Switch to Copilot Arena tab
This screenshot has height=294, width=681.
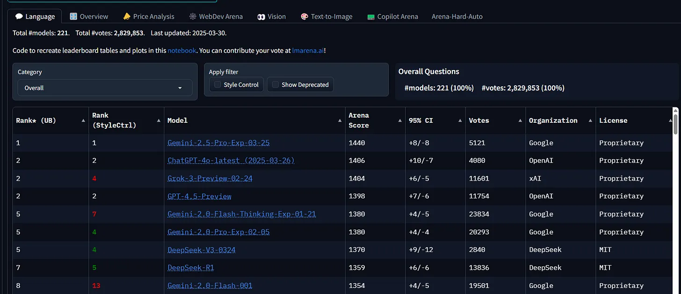tap(392, 16)
